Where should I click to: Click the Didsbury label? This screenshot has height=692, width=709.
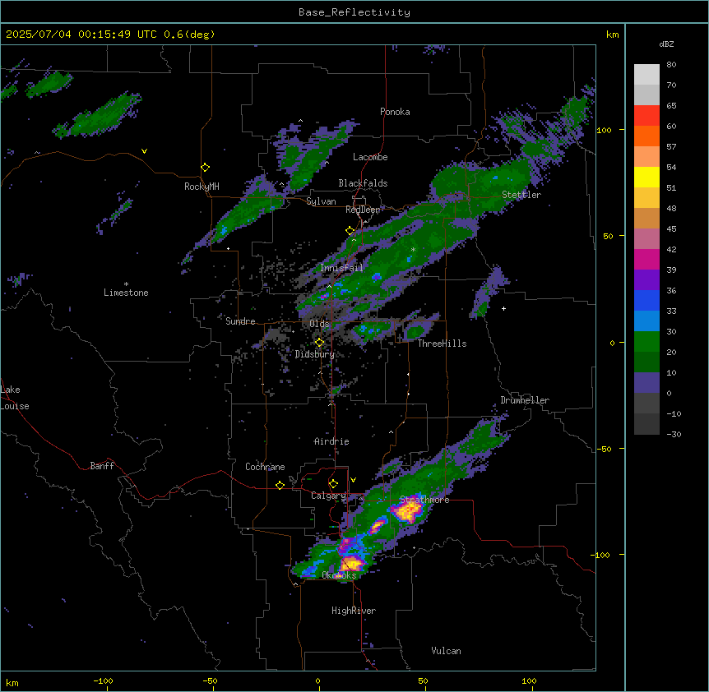point(315,354)
